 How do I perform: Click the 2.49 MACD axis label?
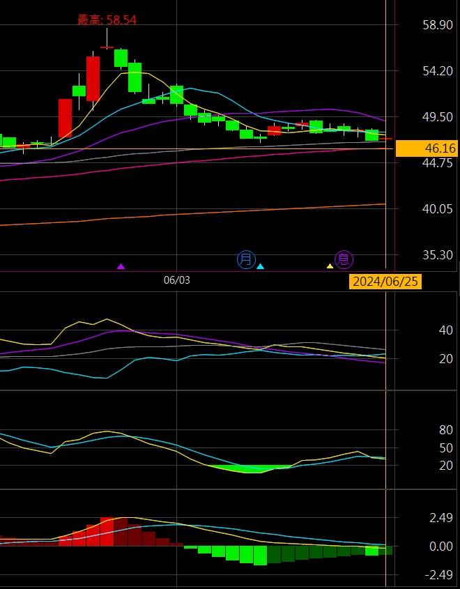pyautogui.click(x=440, y=518)
